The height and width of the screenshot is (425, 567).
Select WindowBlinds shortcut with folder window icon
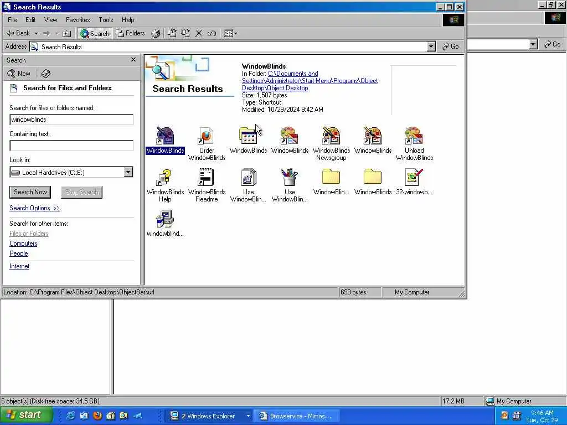(x=248, y=140)
